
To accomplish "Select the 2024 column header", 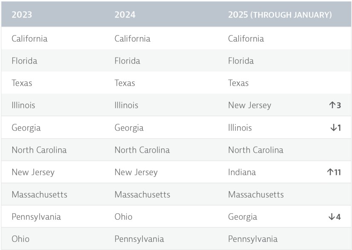I will [125, 15].
